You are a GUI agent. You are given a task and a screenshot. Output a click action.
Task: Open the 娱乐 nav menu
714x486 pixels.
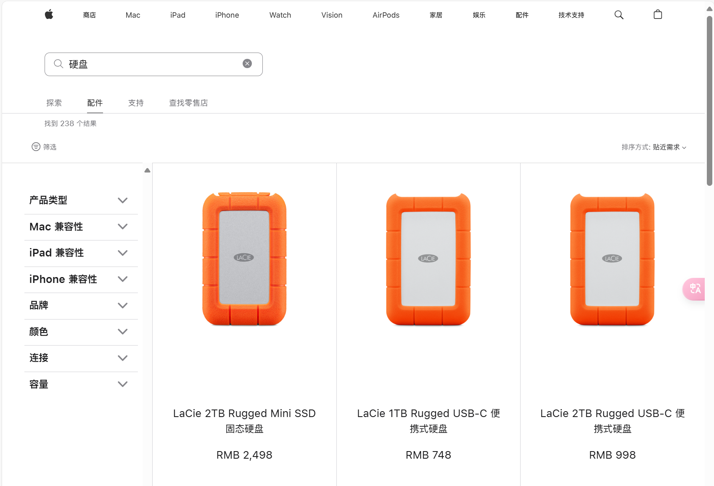coord(479,15)
